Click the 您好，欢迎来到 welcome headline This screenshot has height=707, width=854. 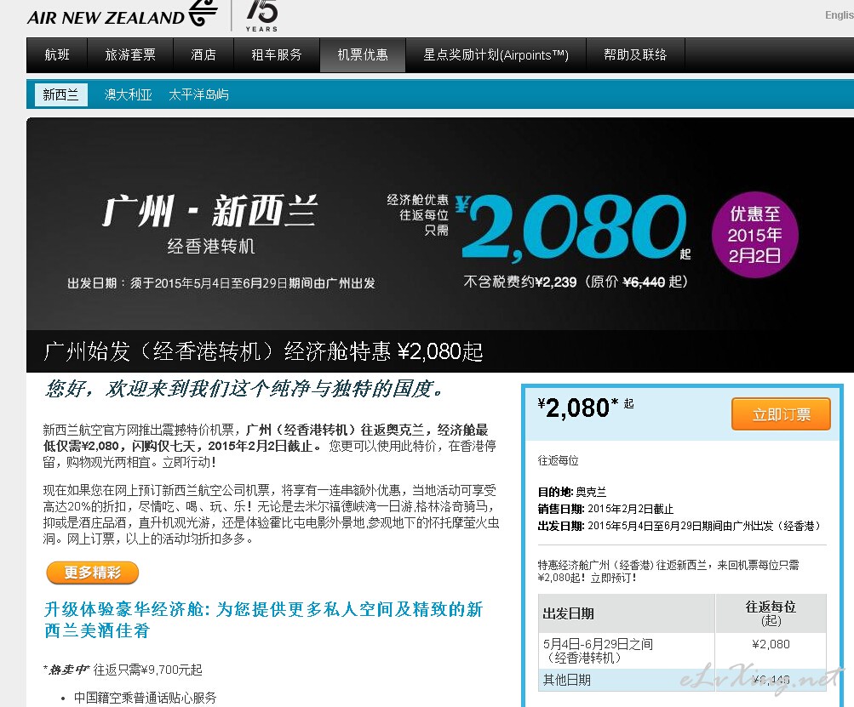(x=245, y=389)
